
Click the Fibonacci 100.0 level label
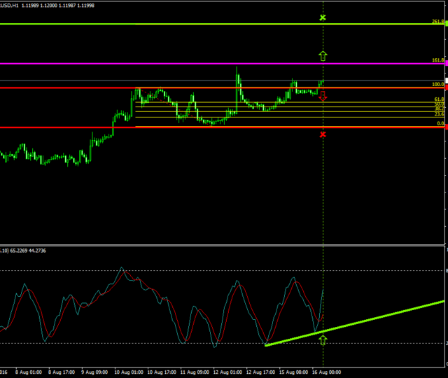pyautogui.click(x=438, y=85)
